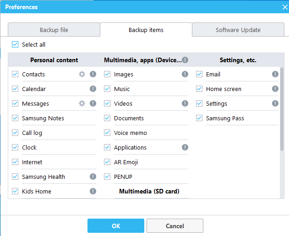Click the vertical scrollbar in list
The width and height of the screenshot is (289, 236).
click(x=282, y=110)
